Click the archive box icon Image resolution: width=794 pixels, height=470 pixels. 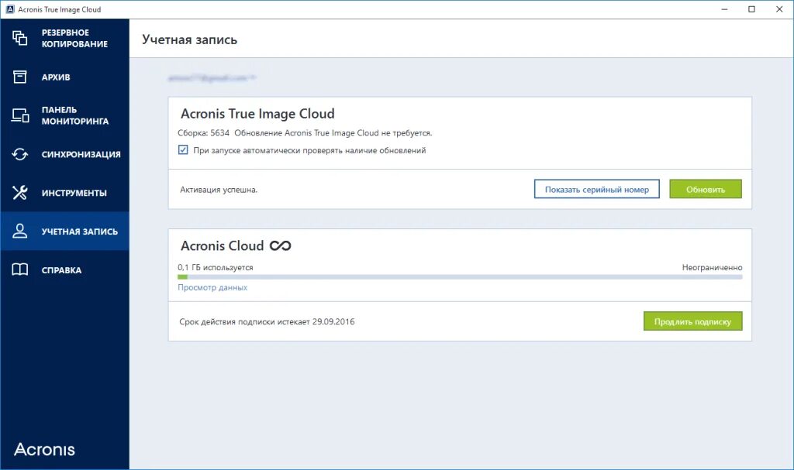pyautogui.click(x=19, y=77)
